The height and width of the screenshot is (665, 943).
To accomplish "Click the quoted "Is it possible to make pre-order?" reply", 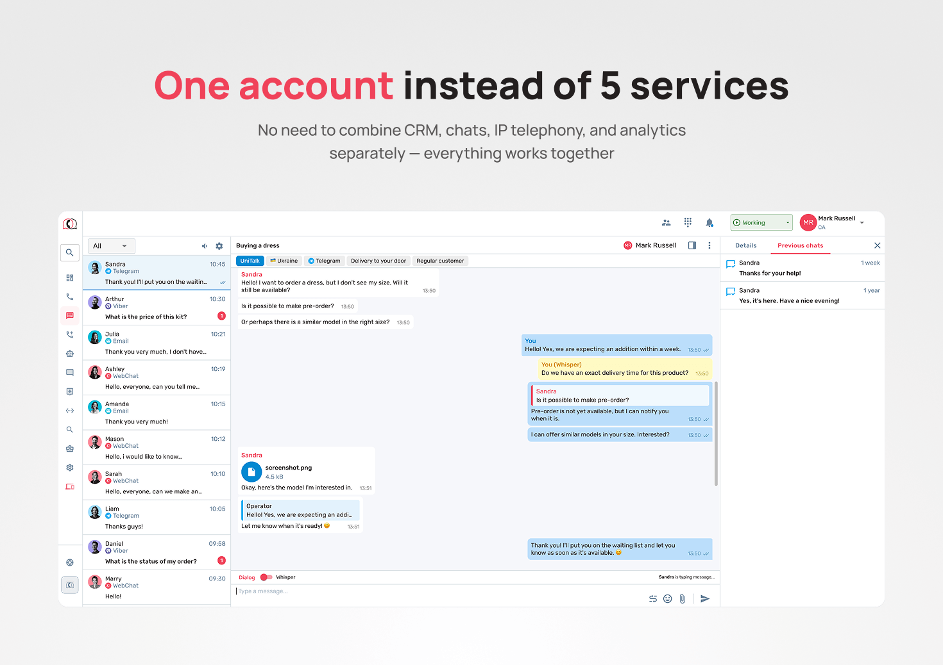I will [x=620, y=395].
